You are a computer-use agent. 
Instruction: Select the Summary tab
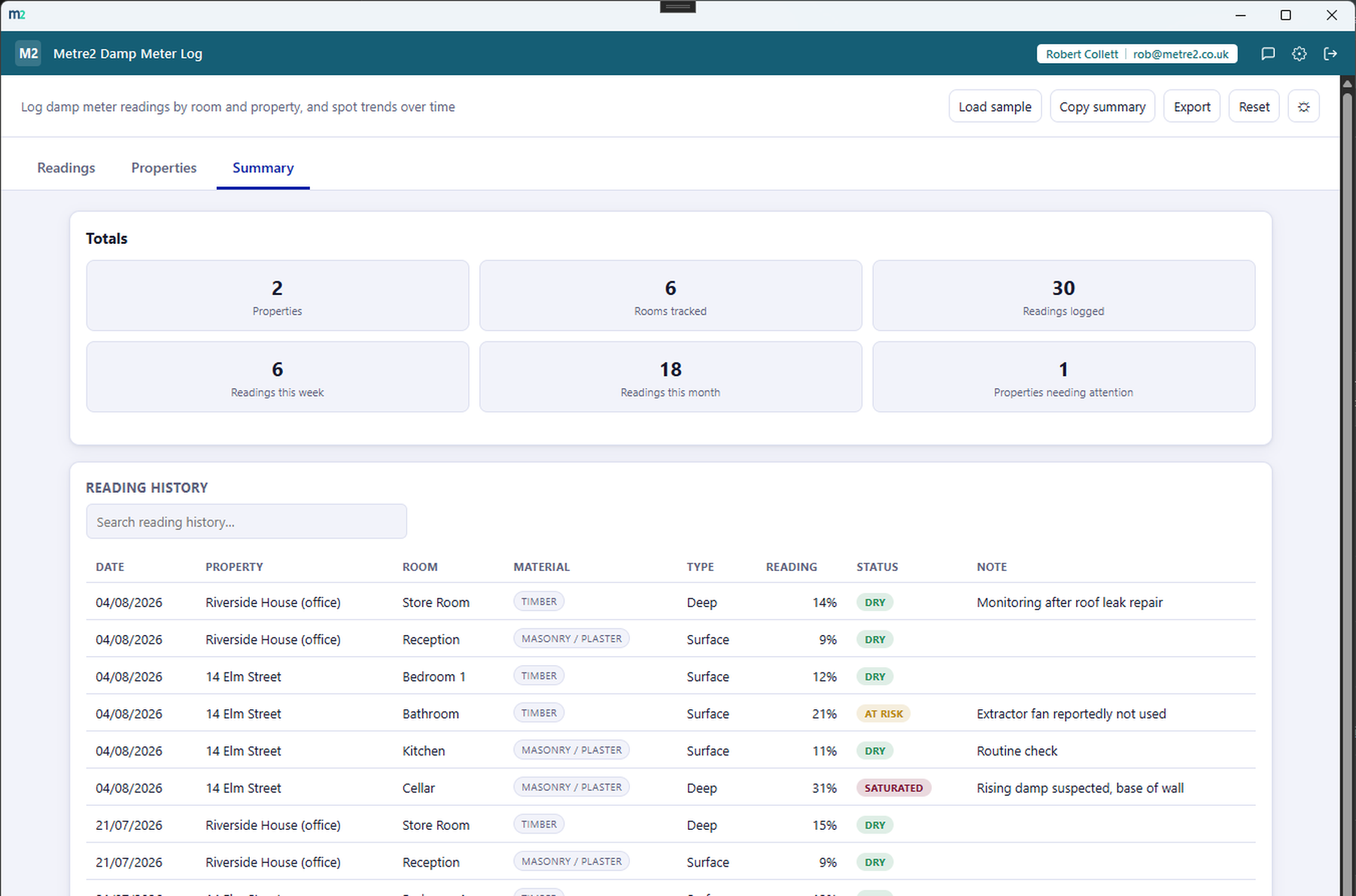(263, 168)
